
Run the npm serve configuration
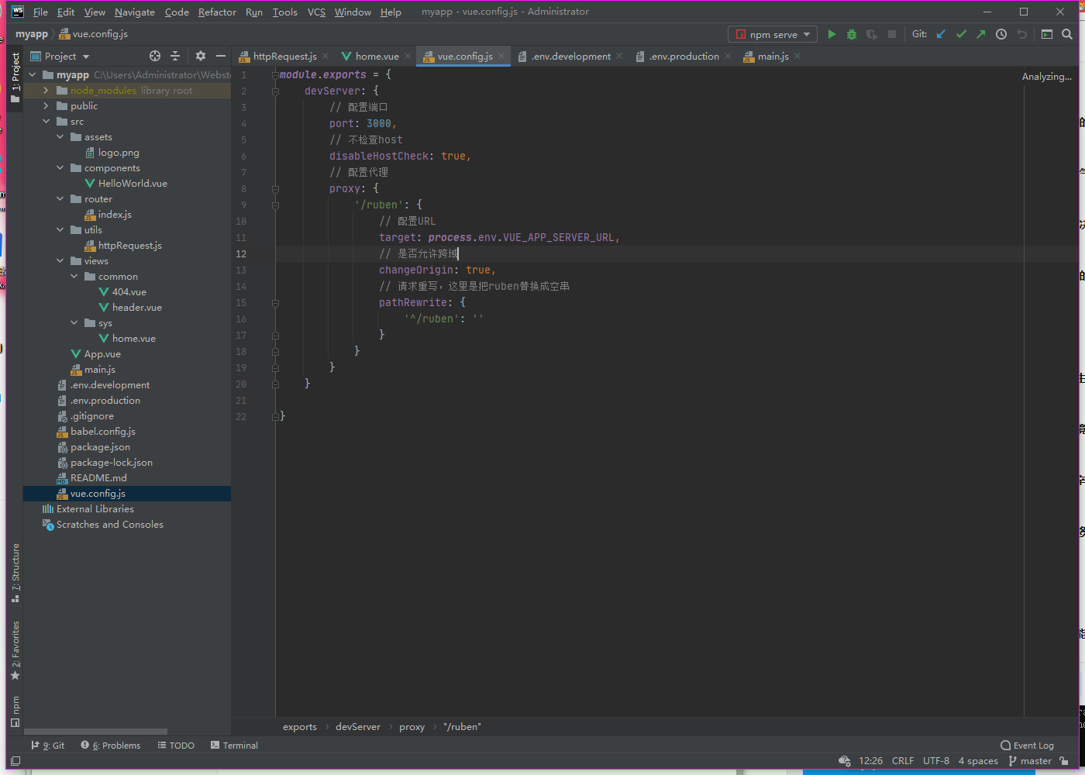(832, 34)
